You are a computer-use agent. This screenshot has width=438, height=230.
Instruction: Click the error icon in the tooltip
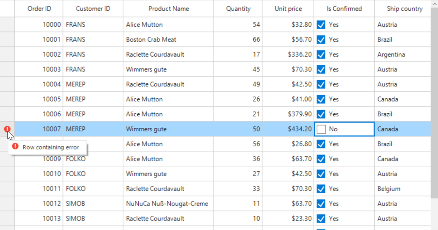(x=15, y=146)
